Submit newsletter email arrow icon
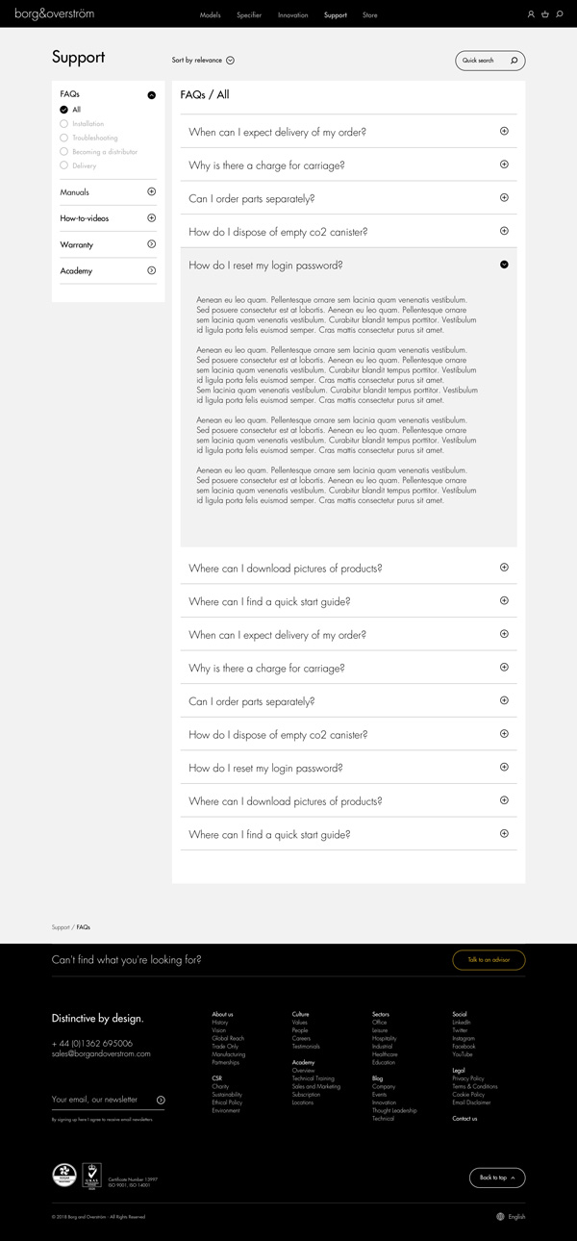 click(161, 1100)
